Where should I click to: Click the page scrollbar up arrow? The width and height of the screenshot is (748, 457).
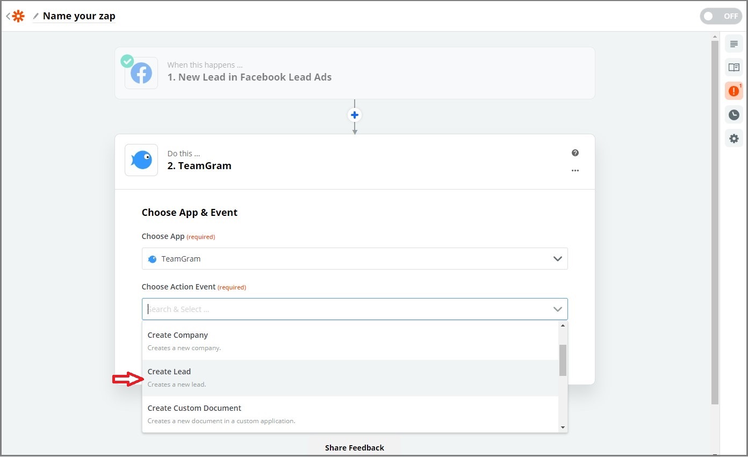coord(715,36)
